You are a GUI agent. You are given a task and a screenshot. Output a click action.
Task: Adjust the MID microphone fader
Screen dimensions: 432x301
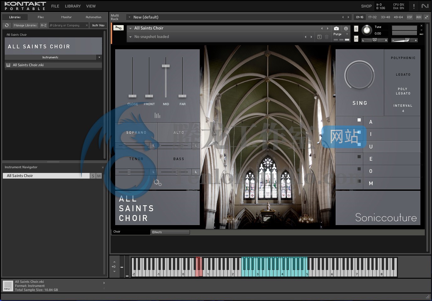coord(166,66)
